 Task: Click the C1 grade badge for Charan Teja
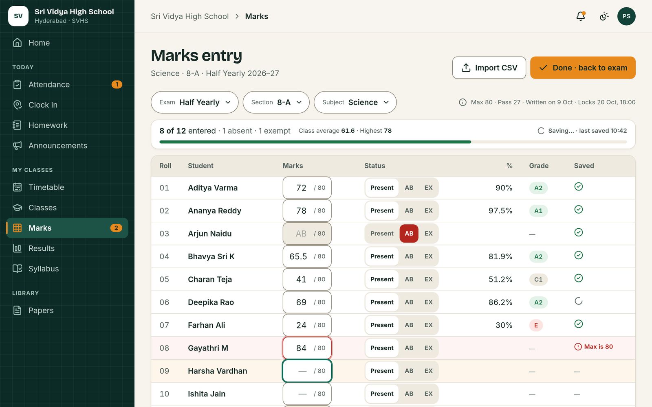(x=538, y=280)
